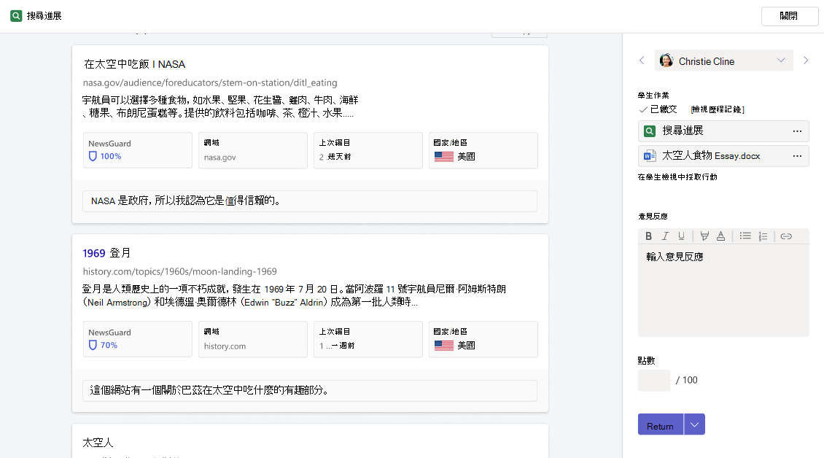The height and width of the screenshot is (458, 824).
Task: Click the 上次編目 2 天前 card
Action: (x=368, y=150)
